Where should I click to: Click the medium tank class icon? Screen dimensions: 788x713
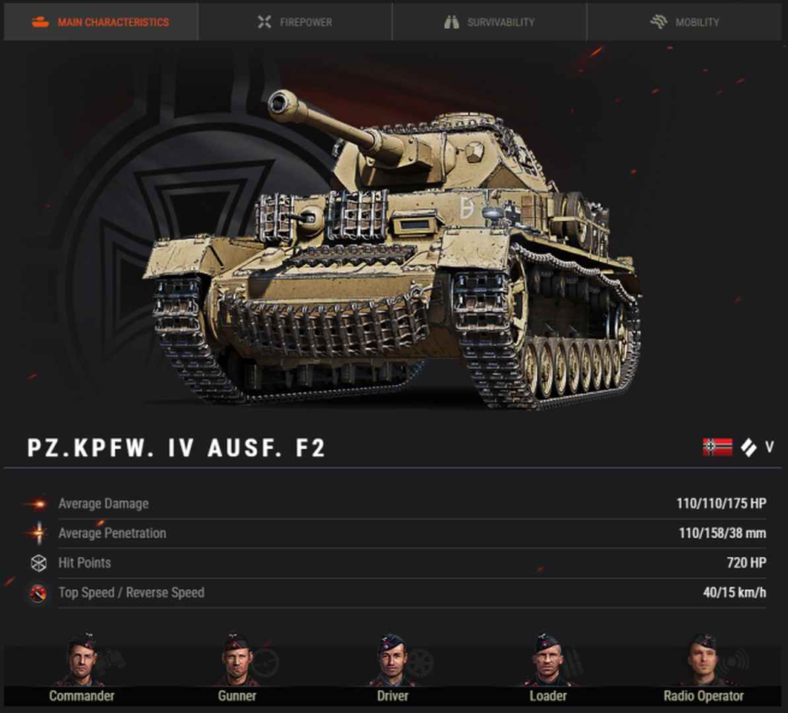(748, 447)
